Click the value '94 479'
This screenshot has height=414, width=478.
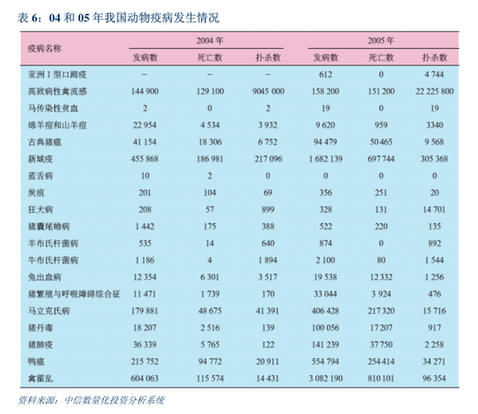pyautogui.click(x=326, y=142)
